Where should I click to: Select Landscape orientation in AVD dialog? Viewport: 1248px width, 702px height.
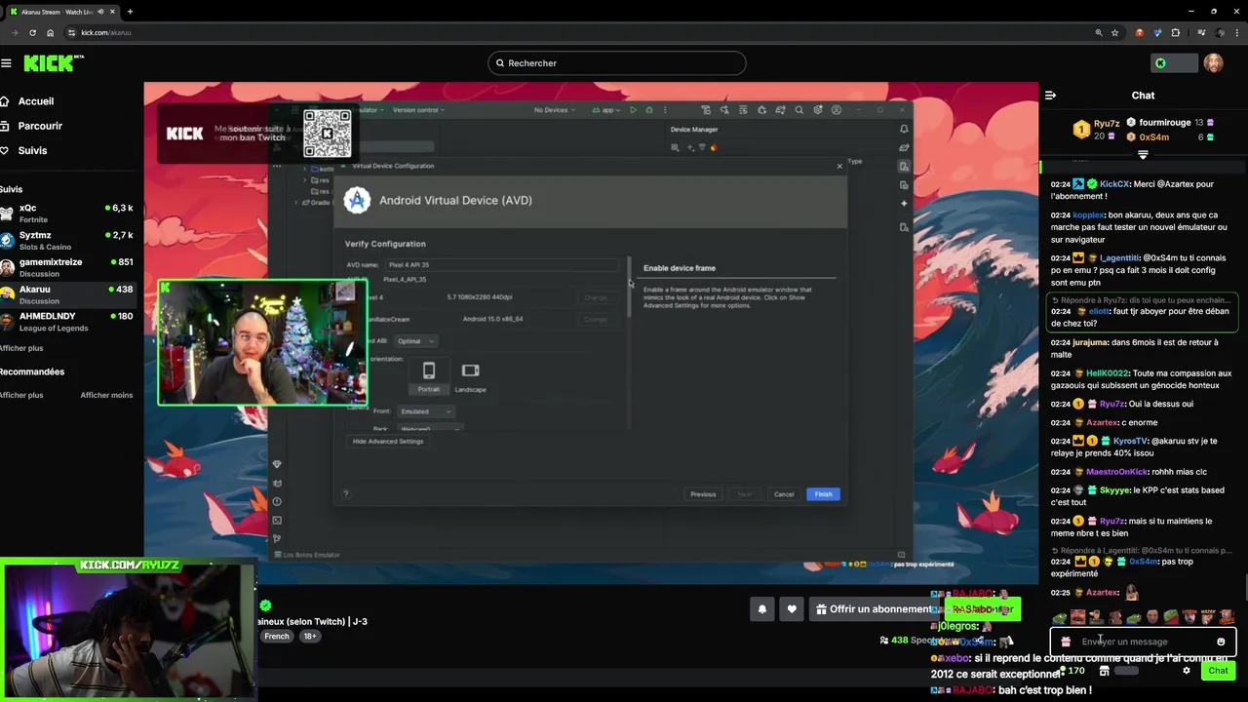(470, 375)
